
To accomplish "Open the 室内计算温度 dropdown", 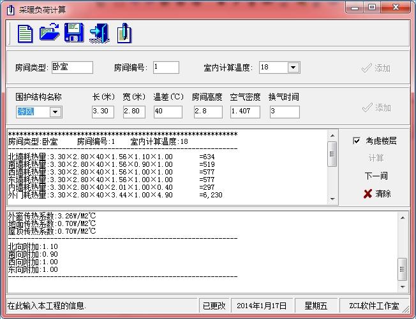I will (293, 67).
